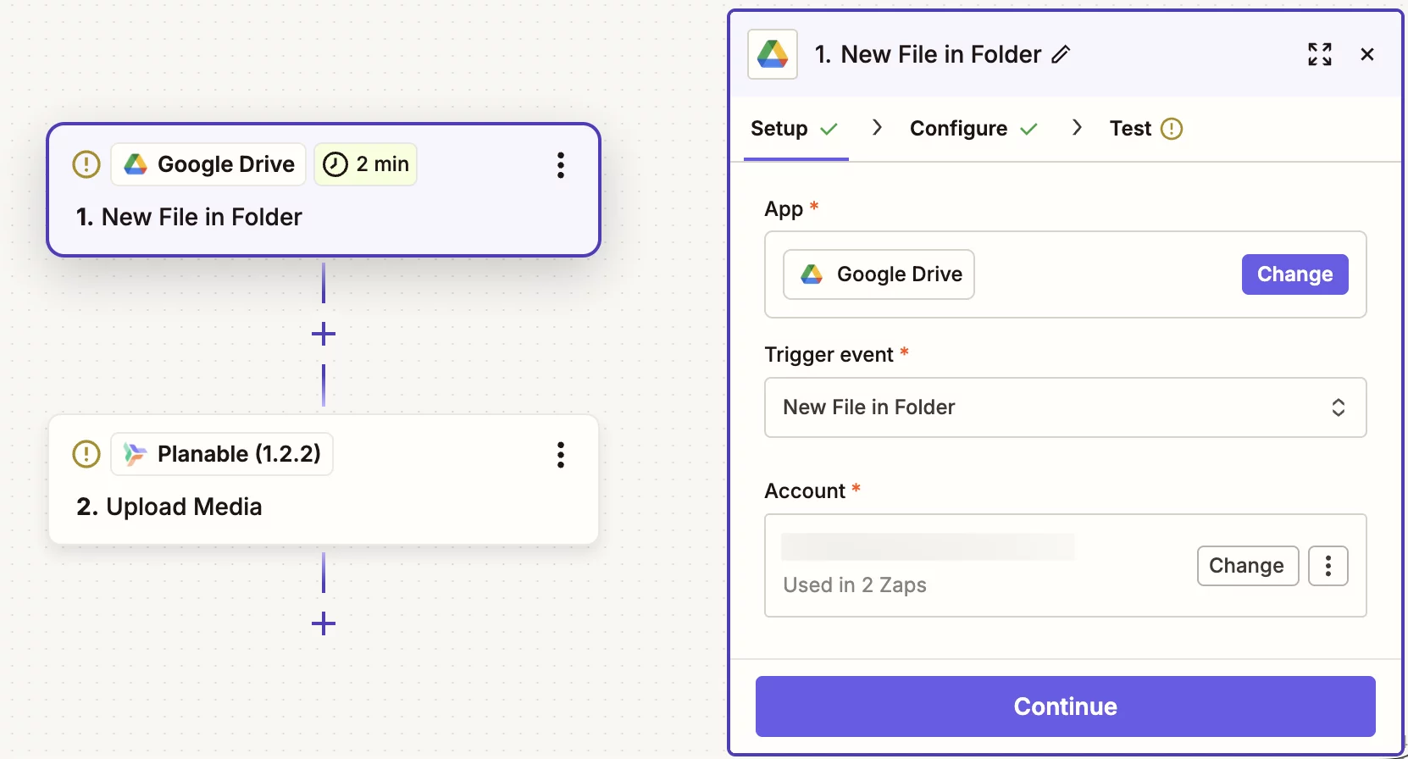Click the Test tab warning icon
1408x759 pixels.
1172,129
